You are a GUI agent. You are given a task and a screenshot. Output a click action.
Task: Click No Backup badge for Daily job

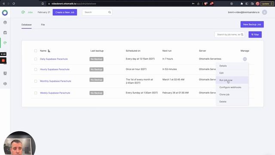(96, 59)
